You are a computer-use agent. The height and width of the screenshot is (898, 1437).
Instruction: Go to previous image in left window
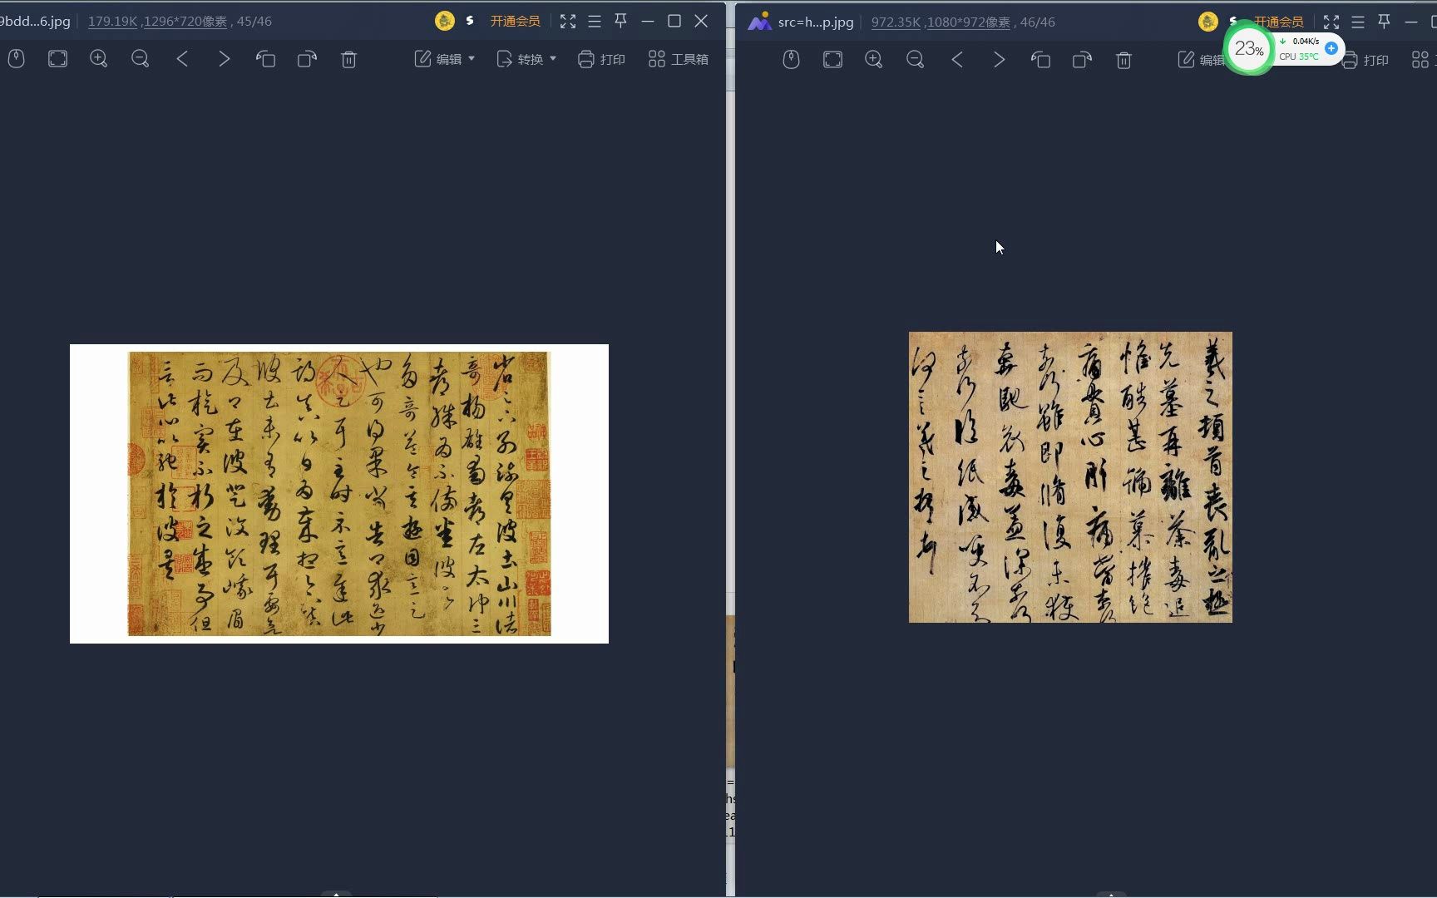pos(182,59)
